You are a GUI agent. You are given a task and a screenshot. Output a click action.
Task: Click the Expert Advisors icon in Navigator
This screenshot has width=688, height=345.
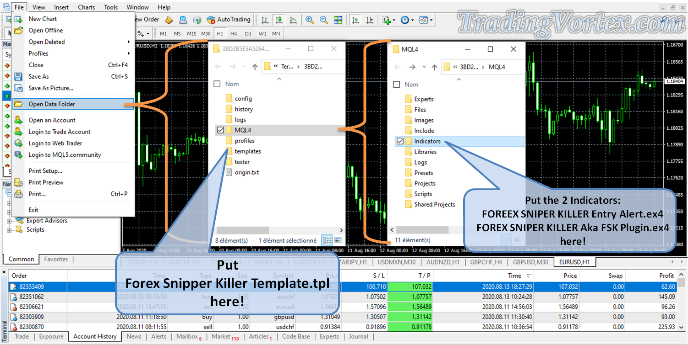point(20,221)
